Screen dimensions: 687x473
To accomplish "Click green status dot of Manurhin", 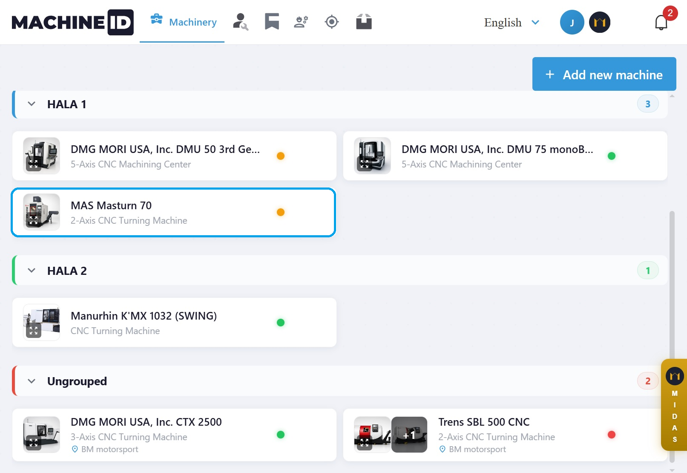I will (x=281, y=323).
